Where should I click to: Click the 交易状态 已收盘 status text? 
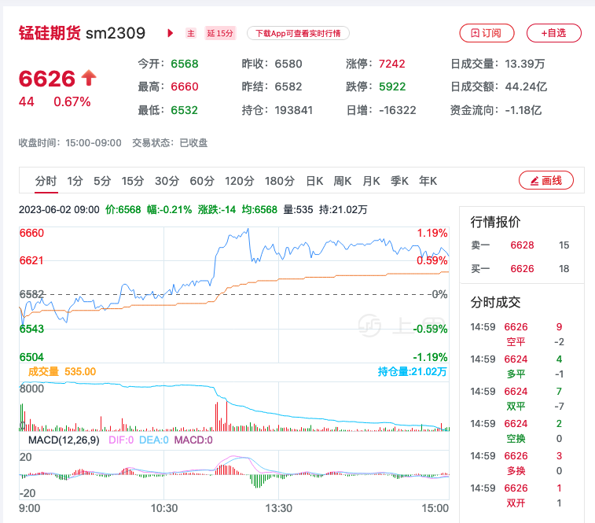[x=170, y=143]
